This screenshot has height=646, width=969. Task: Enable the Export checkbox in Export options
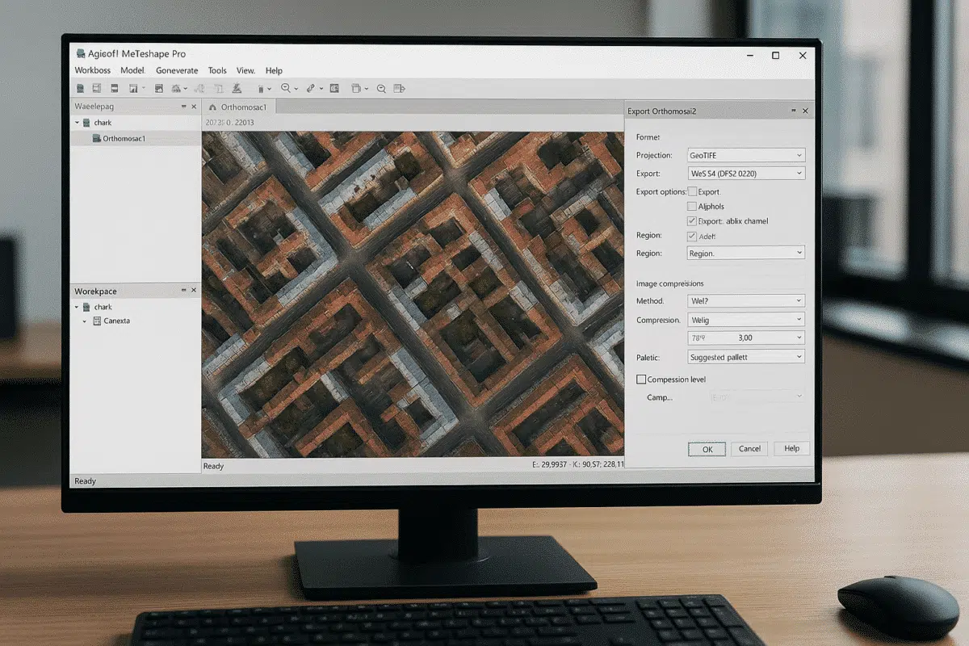pos(691,191)
